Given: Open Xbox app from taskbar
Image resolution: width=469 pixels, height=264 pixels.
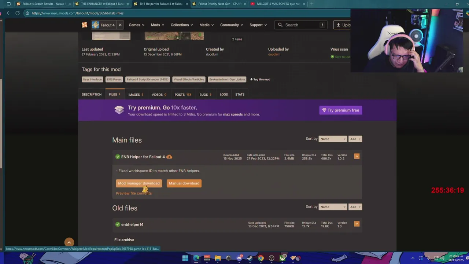Looking at the screenshot, I should 282,258.
